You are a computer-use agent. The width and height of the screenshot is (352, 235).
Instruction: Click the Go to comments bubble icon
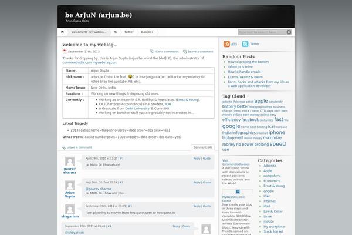coord(152,51)
